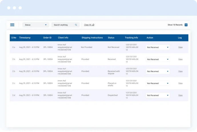View log for the Dispatched row
Viewport: 197px width, 132px height.
180,95
